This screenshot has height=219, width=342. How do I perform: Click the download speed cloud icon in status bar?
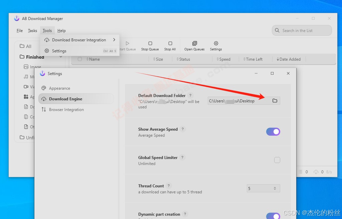316,172
